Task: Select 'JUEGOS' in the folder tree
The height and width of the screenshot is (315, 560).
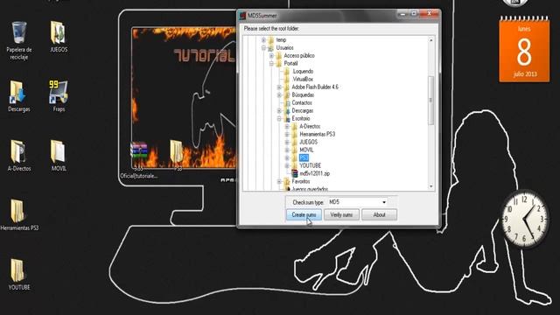Action: click(309, 142)
